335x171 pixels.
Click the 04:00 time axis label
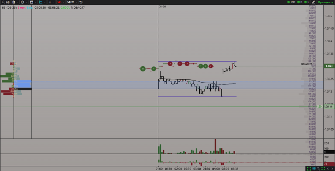215,169
